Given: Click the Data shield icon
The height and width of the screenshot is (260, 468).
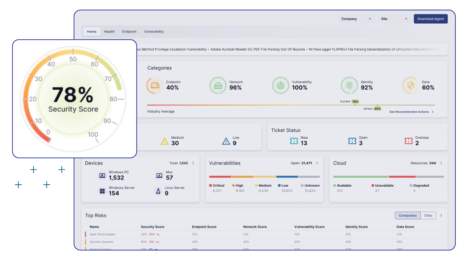Looking at the screenshot, I should 411,85.
